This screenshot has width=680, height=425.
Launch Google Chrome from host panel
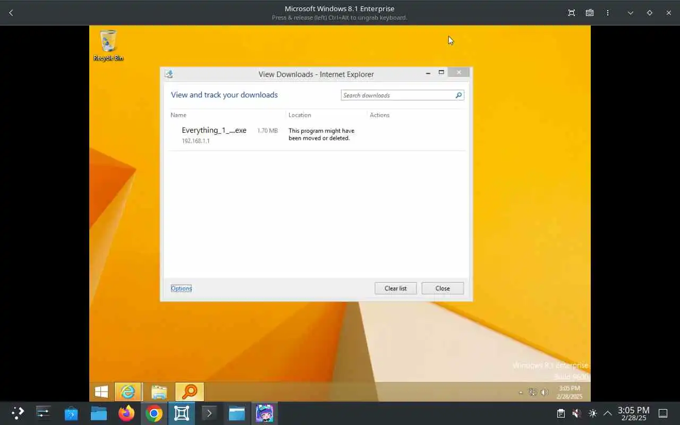pos(154,413)
